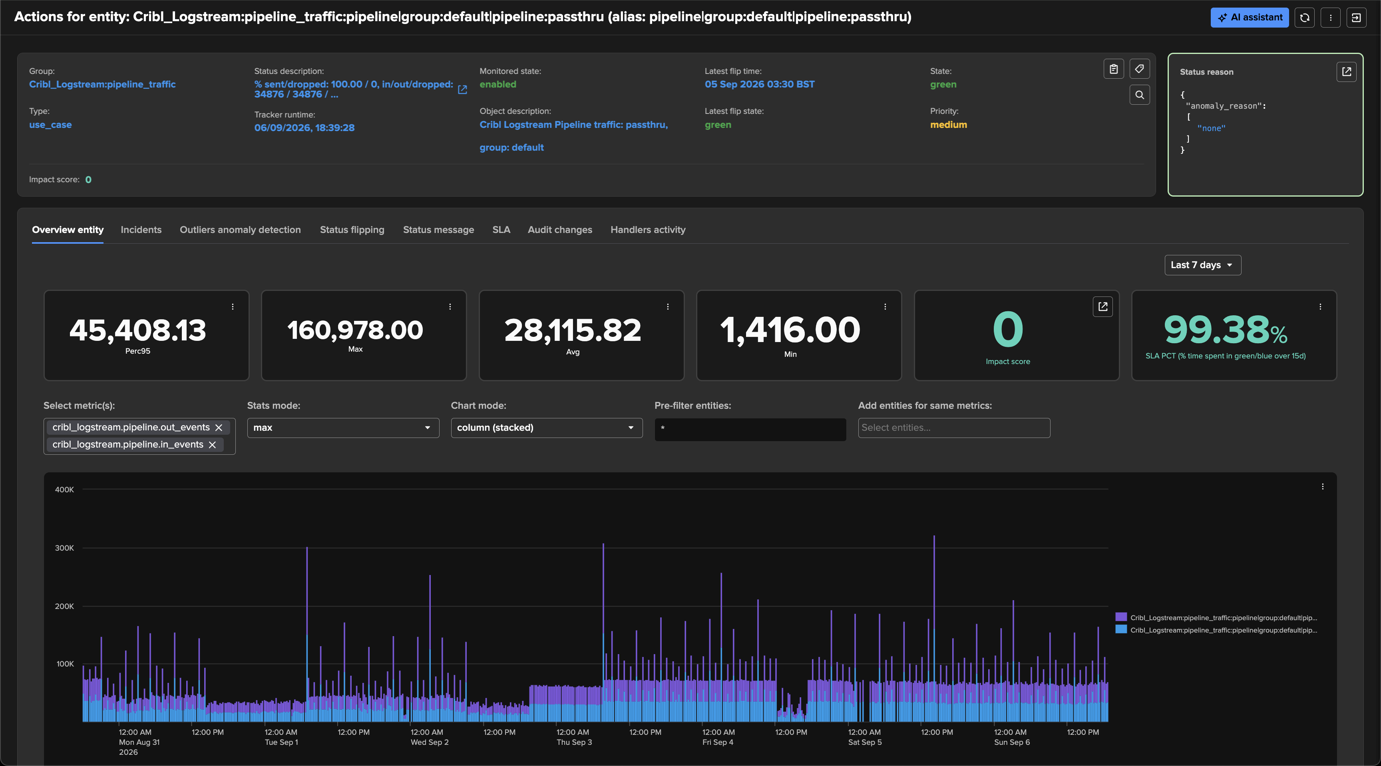Open Avg card options menu

(x=667, y=306)
